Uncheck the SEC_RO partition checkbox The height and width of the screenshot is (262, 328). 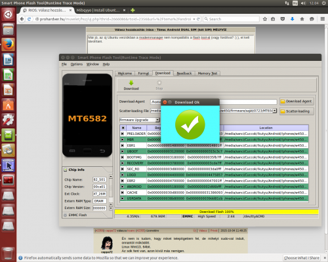tap(123, 169)
